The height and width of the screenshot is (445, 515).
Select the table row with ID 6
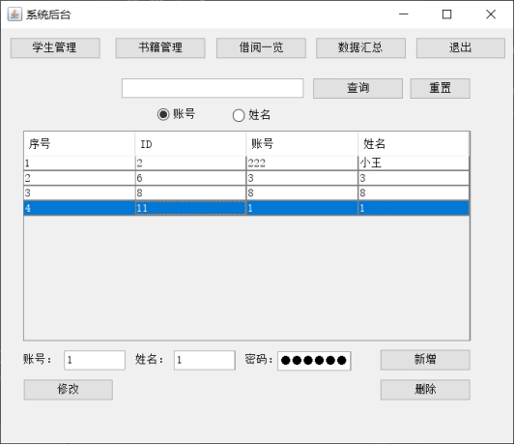pos(246,178)
